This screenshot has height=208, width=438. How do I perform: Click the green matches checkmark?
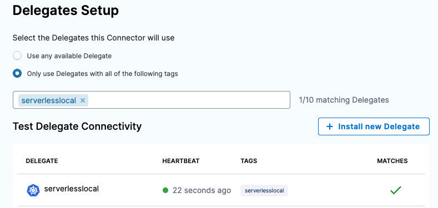point(396,190)
